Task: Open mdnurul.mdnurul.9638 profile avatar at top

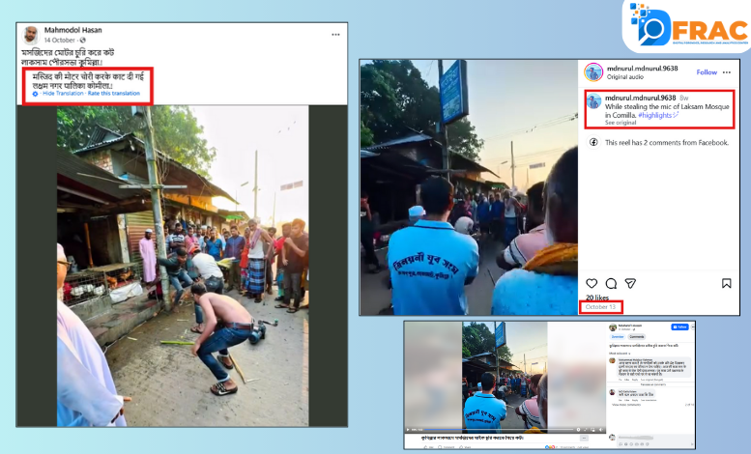Action: coord(592,71)
